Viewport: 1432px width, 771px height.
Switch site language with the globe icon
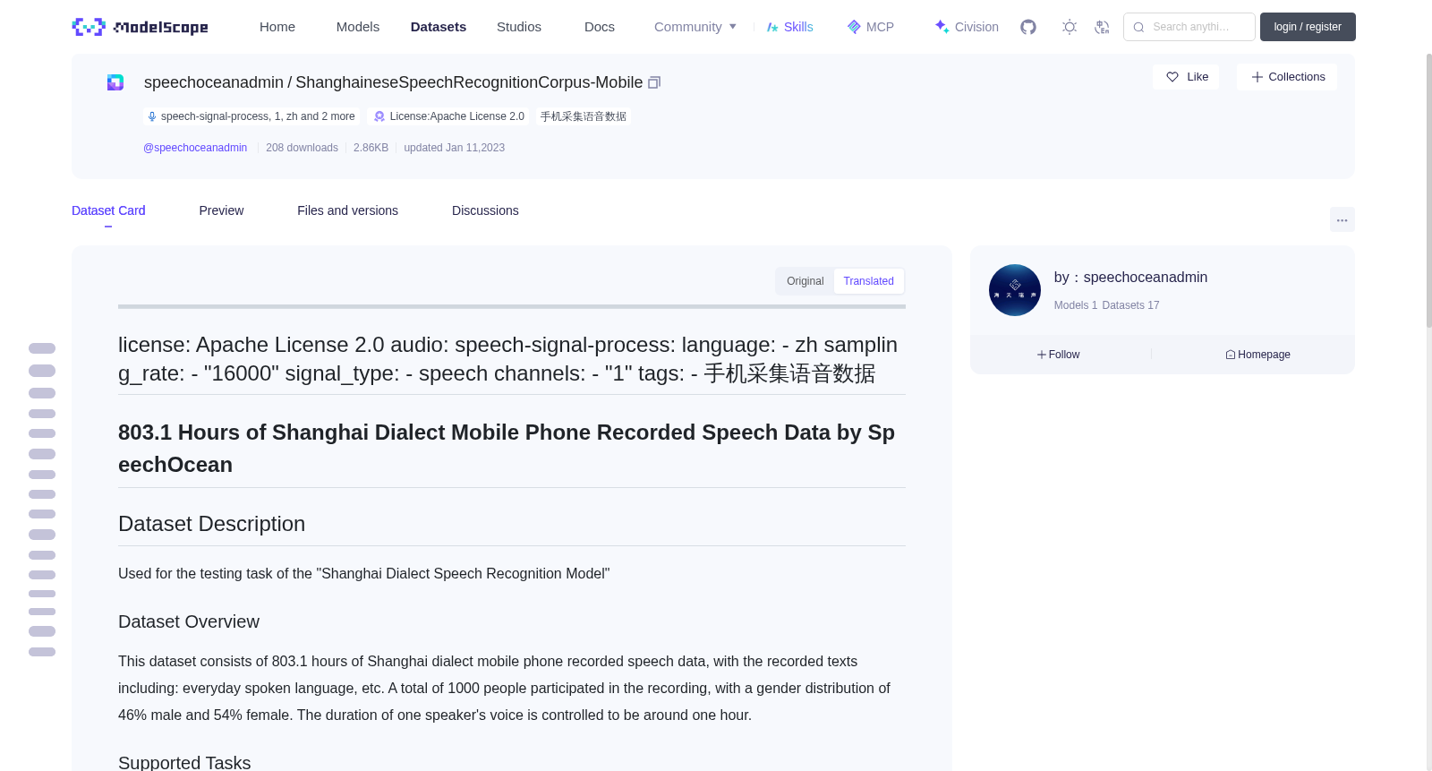(x=1102, y=27)
